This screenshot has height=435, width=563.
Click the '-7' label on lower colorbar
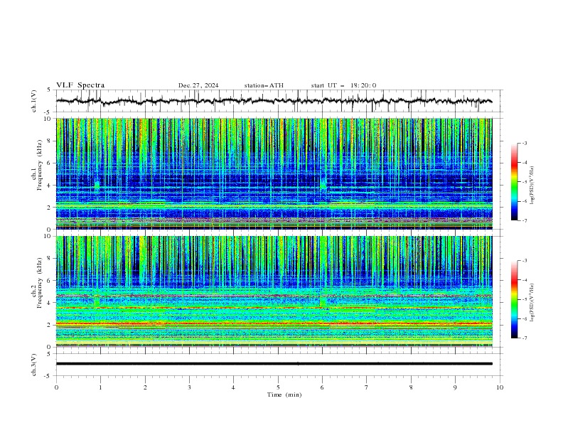point(524,338)
